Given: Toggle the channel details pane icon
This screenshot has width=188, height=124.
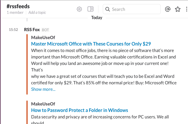Looking at the screenshot, I should (x=90, y=9).
